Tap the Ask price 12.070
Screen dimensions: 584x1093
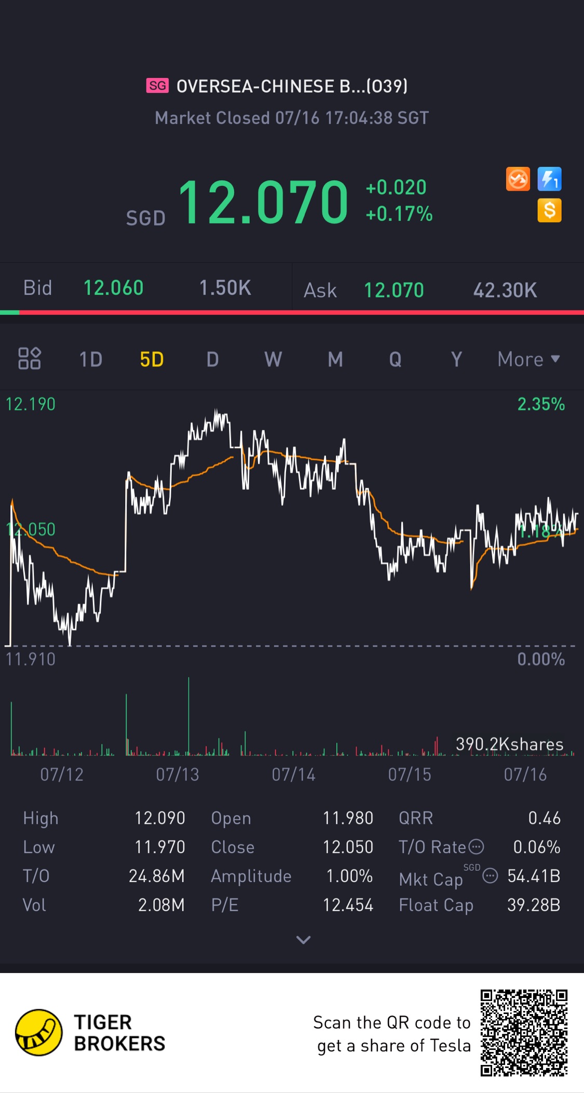tap(394, 290)
